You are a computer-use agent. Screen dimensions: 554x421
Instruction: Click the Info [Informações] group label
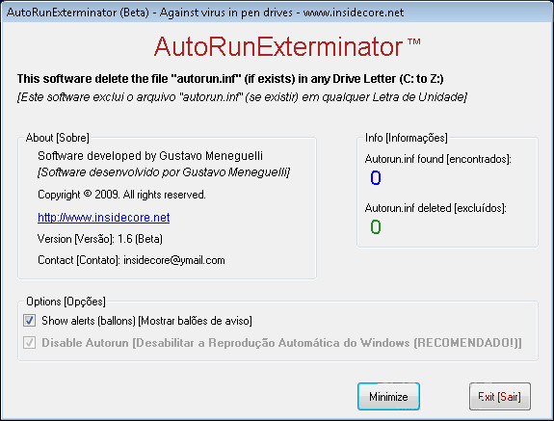407,138
